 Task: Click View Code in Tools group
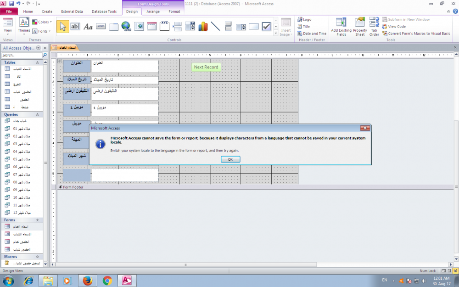[394, 26]
